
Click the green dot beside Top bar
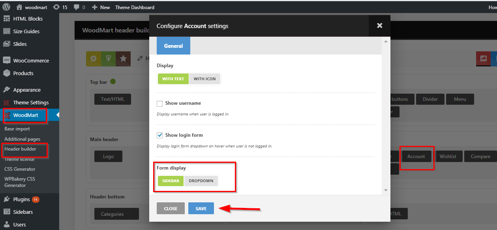coord(113,82)
